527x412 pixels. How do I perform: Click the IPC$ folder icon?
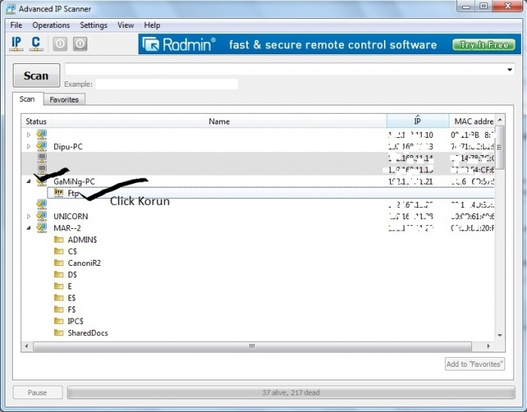tap(59, 321)
